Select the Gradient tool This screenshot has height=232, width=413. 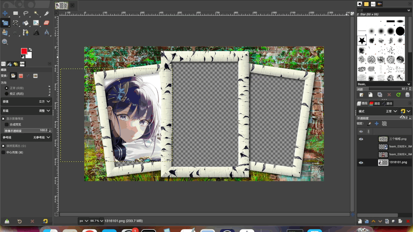[36, 23]
